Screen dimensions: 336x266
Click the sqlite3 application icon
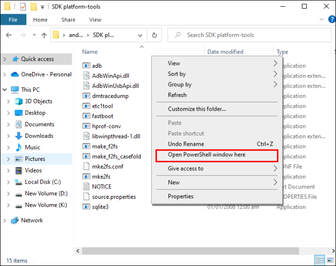pyautogui.click(x=86, y=207)
